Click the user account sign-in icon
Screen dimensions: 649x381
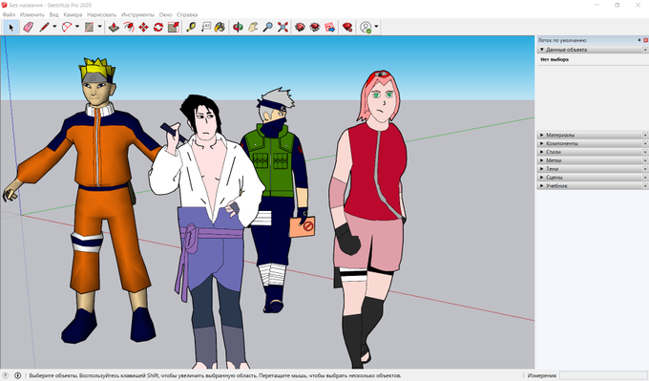[366, 28]
